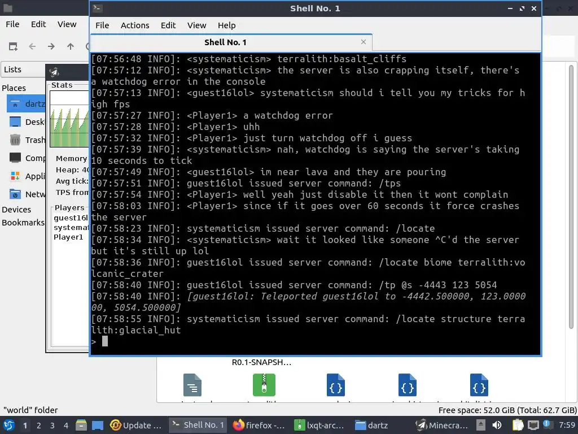
Task: Click the new tab icon in file manager toolbar
Action: tap(13, 46)
